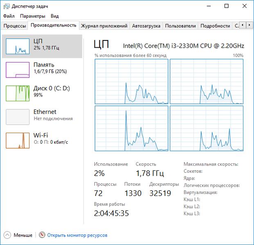254x245 pixels.
Task: Open the Пользователи tab
Action: [180, 26]
